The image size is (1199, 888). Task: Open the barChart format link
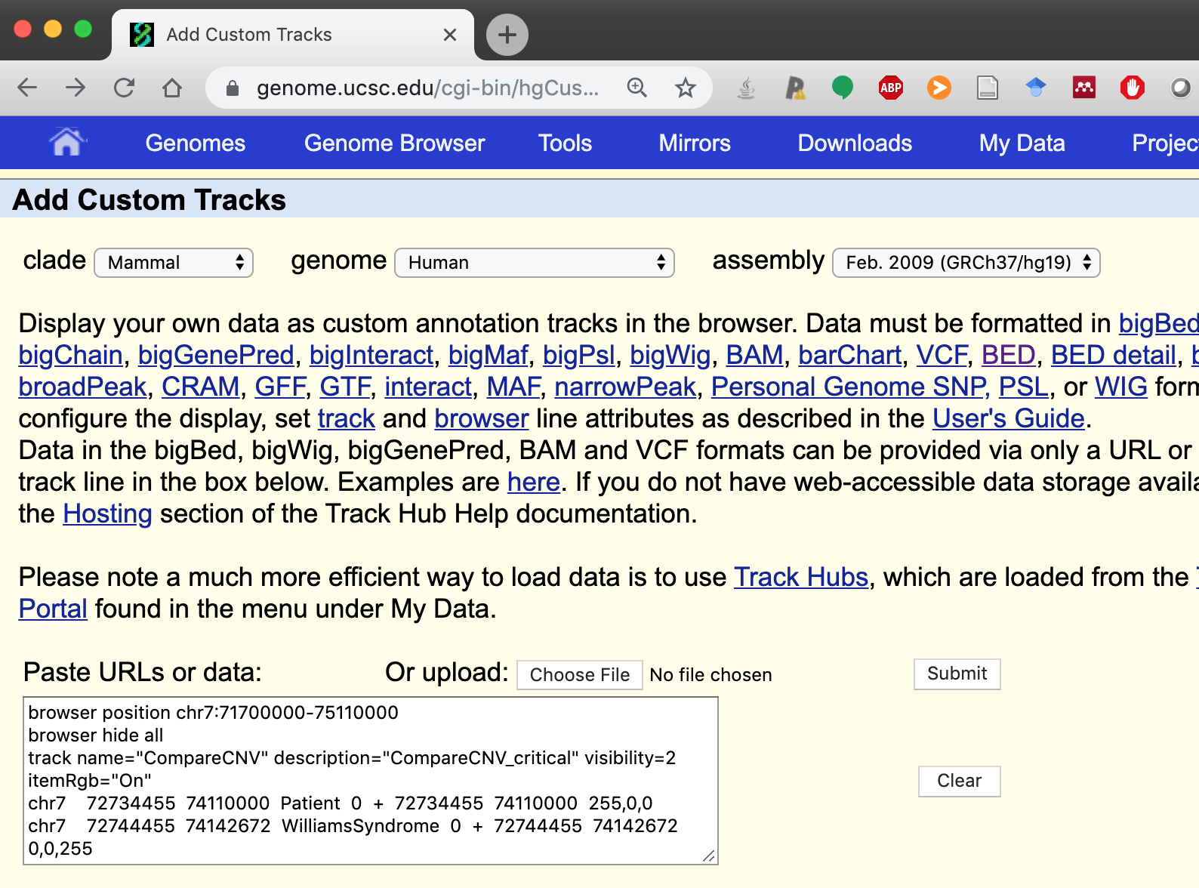click(850, 355)
